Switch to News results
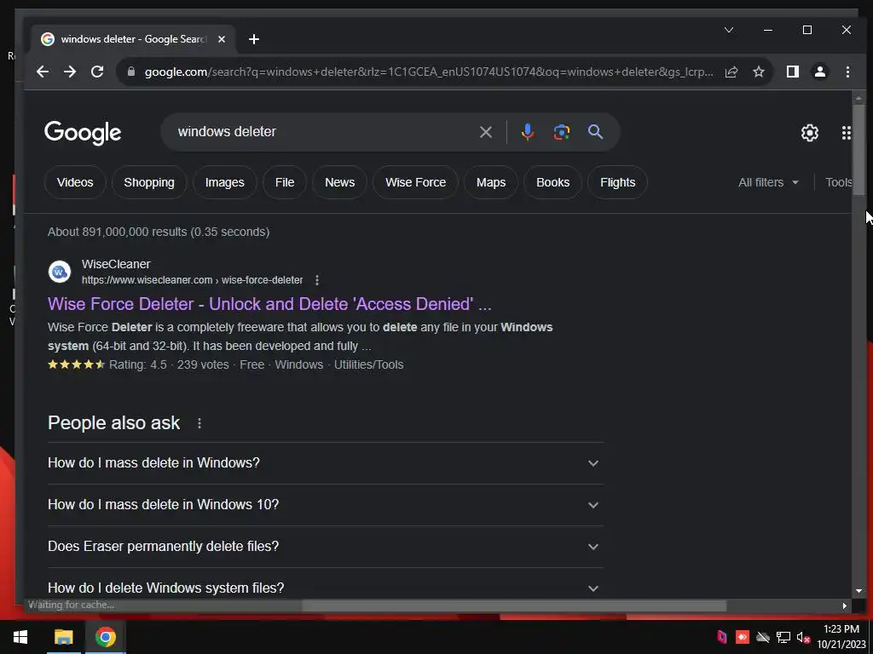 339,182
